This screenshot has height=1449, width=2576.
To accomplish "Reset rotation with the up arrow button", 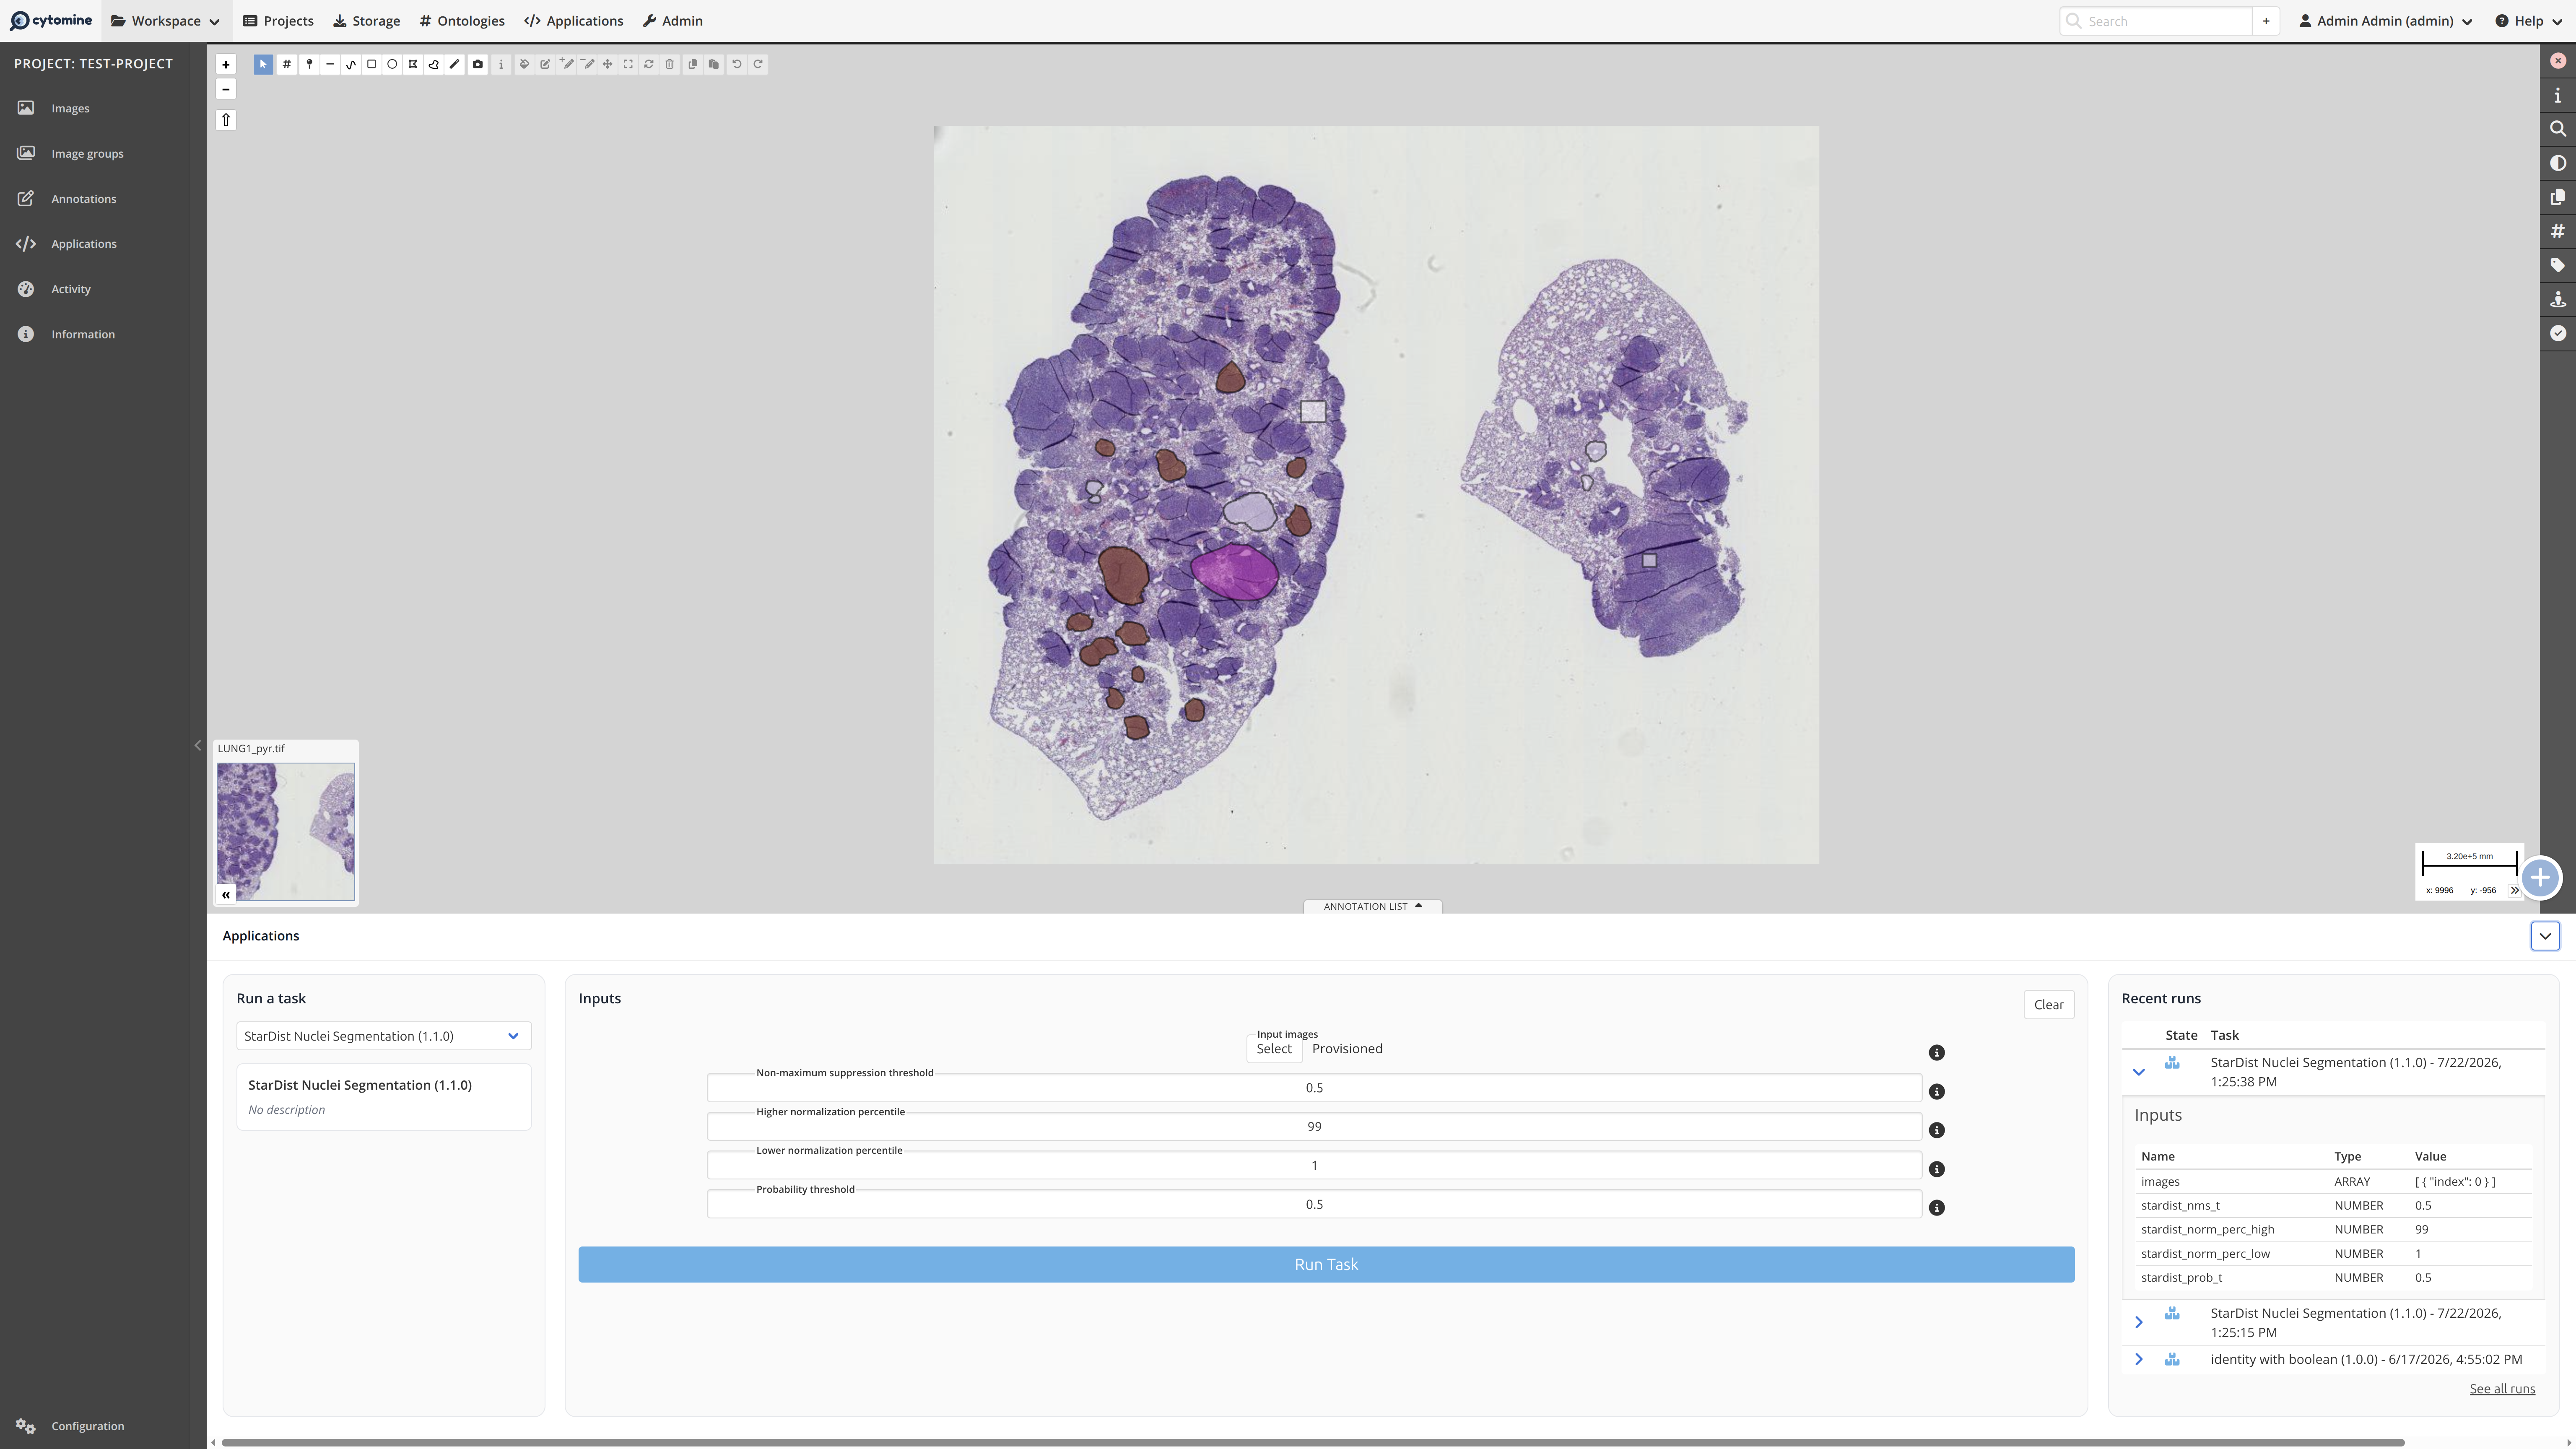I will (226, 120).
